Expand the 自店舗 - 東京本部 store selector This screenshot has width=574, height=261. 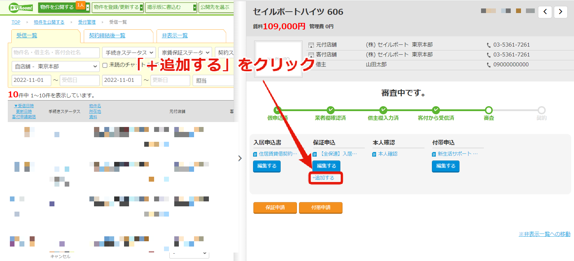[55, 66]
